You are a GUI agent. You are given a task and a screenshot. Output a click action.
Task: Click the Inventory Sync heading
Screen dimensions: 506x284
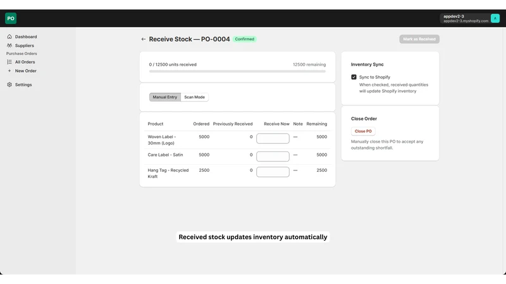367,64
